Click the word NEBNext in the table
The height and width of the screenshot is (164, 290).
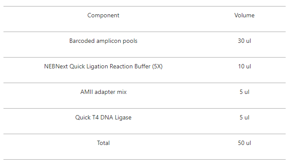pyautogui.click(x=56, y=66)
